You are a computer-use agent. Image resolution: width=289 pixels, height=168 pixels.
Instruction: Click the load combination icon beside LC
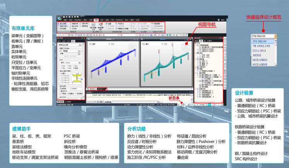[x=101, y=25]
